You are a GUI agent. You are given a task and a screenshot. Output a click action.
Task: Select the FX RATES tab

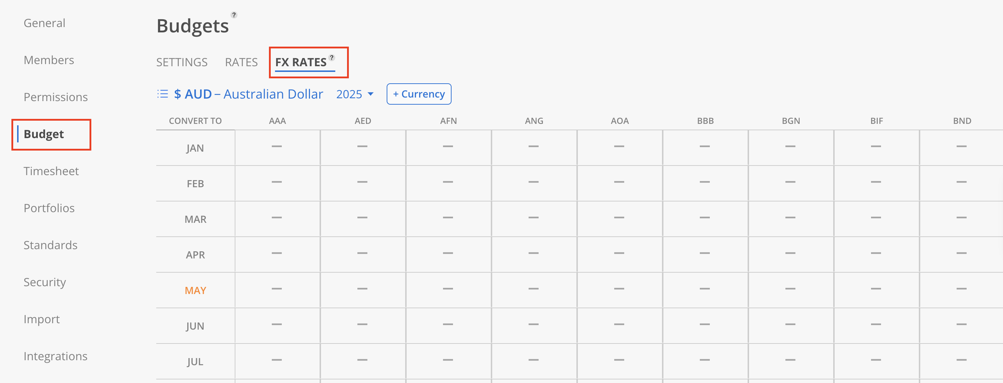tap(301, 62)
